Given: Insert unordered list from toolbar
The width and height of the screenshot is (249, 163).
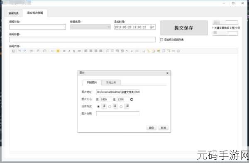Looking at the screenshot, I should click(112, 51).
